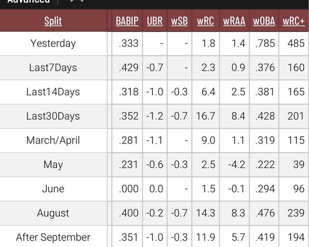Select the Last7Days split row label

point(53,68)
